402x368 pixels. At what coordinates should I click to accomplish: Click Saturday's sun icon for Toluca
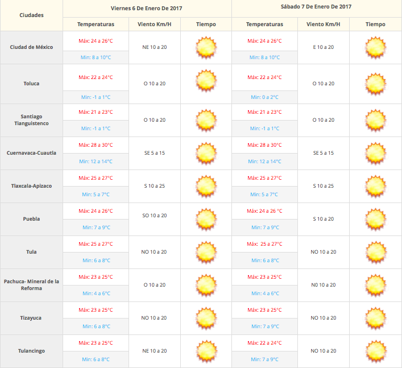click(375, 84)
